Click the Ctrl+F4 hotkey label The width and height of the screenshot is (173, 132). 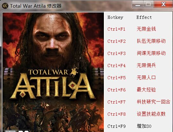tap(116, 66)
